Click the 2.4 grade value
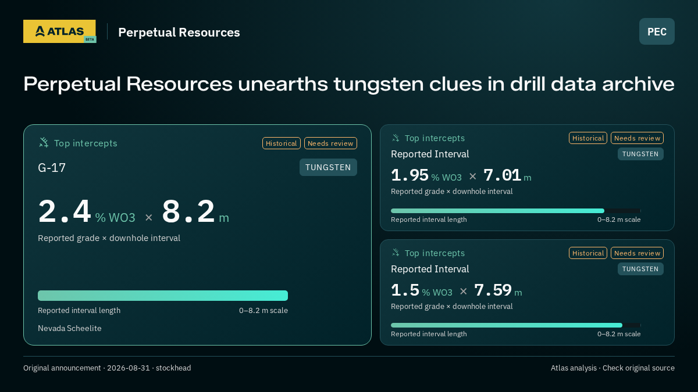Viewport: 698px width, 392px height. point(65,211)
